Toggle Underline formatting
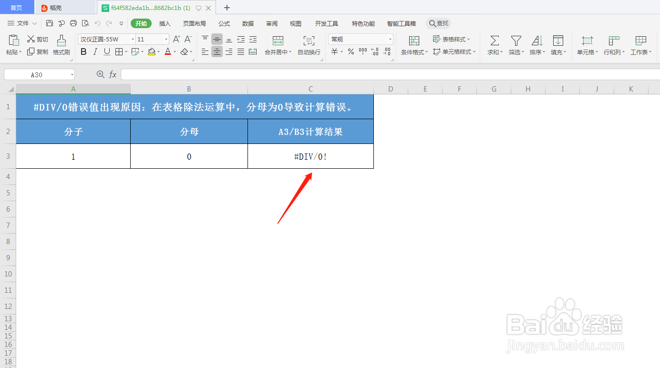This screenshot has width=660, height=368. click(107, 51)
